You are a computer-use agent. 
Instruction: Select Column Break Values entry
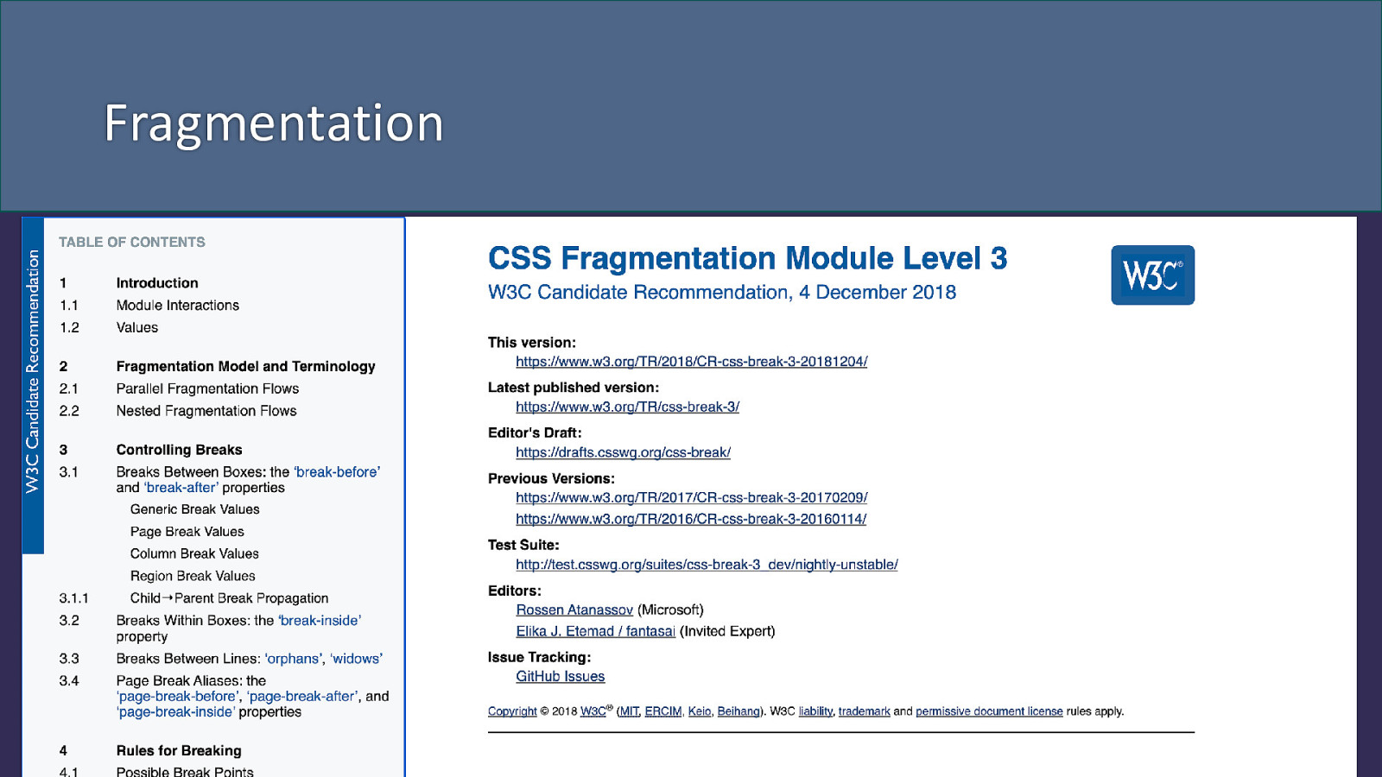194,554
